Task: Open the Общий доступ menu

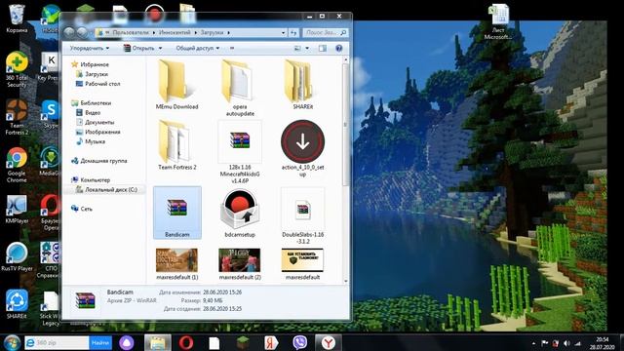Action: (197, 48)
